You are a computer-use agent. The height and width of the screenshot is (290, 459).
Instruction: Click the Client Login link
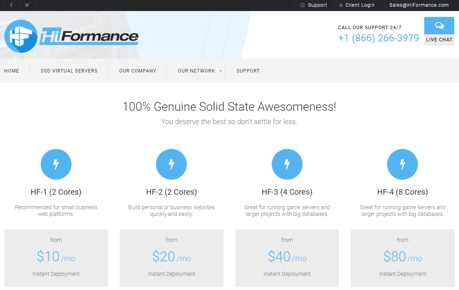359,5
